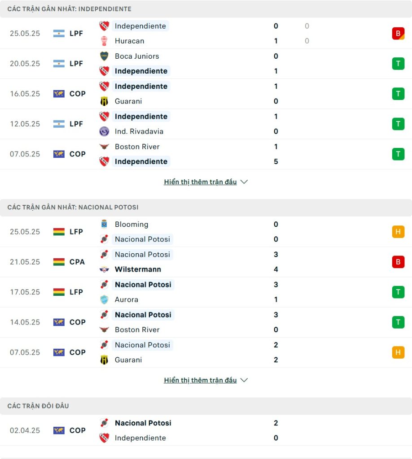Viewport: 412px width, 459px height.
Task: Click the Wilstermann club logo
Action: pyautogui.click(x=104, y=269)
